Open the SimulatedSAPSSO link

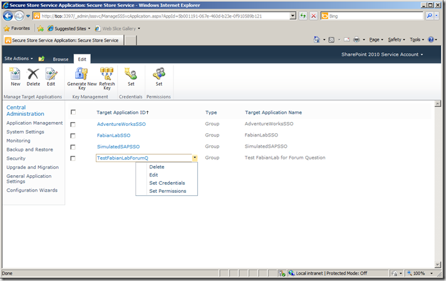(118, 146)
